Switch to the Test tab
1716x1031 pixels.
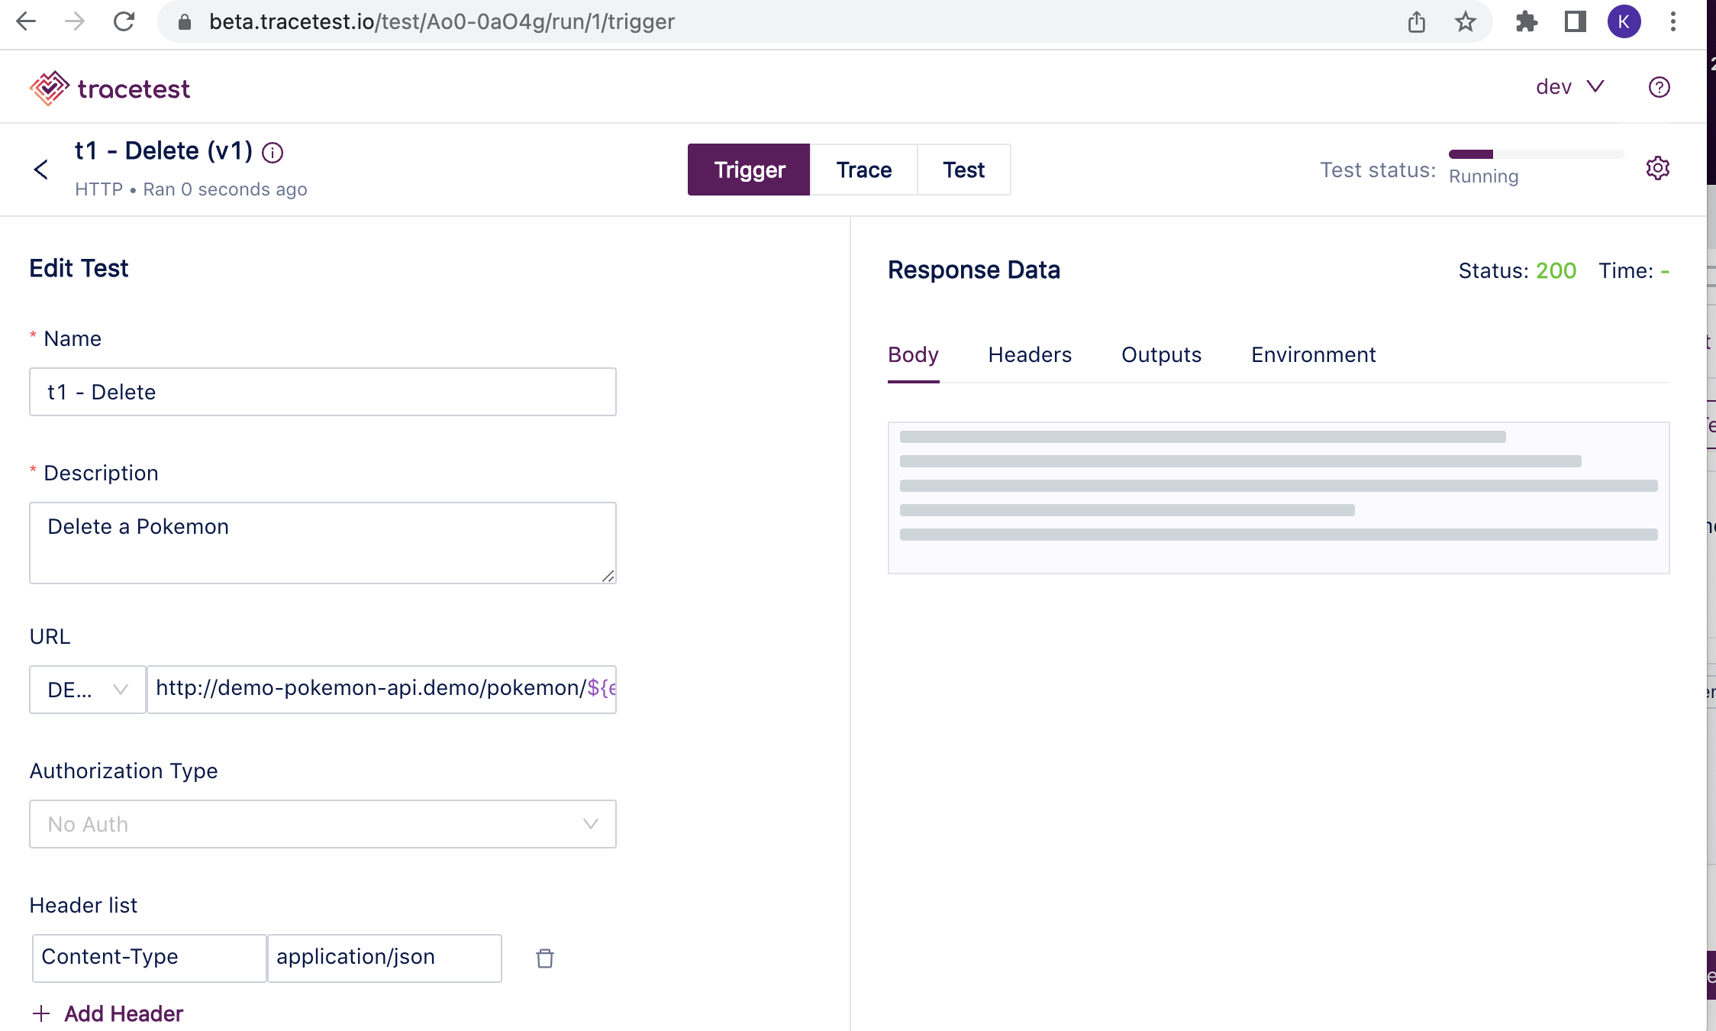click(x=963, y=170)
